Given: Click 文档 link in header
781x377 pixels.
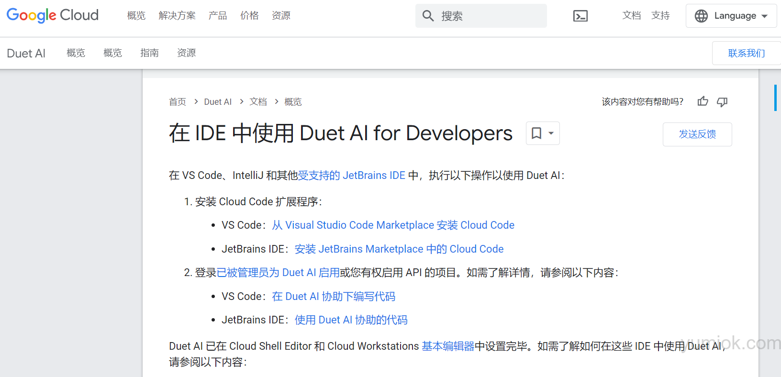Looking at the screenshot, I should pyautogui.click(x=632, y=15).
